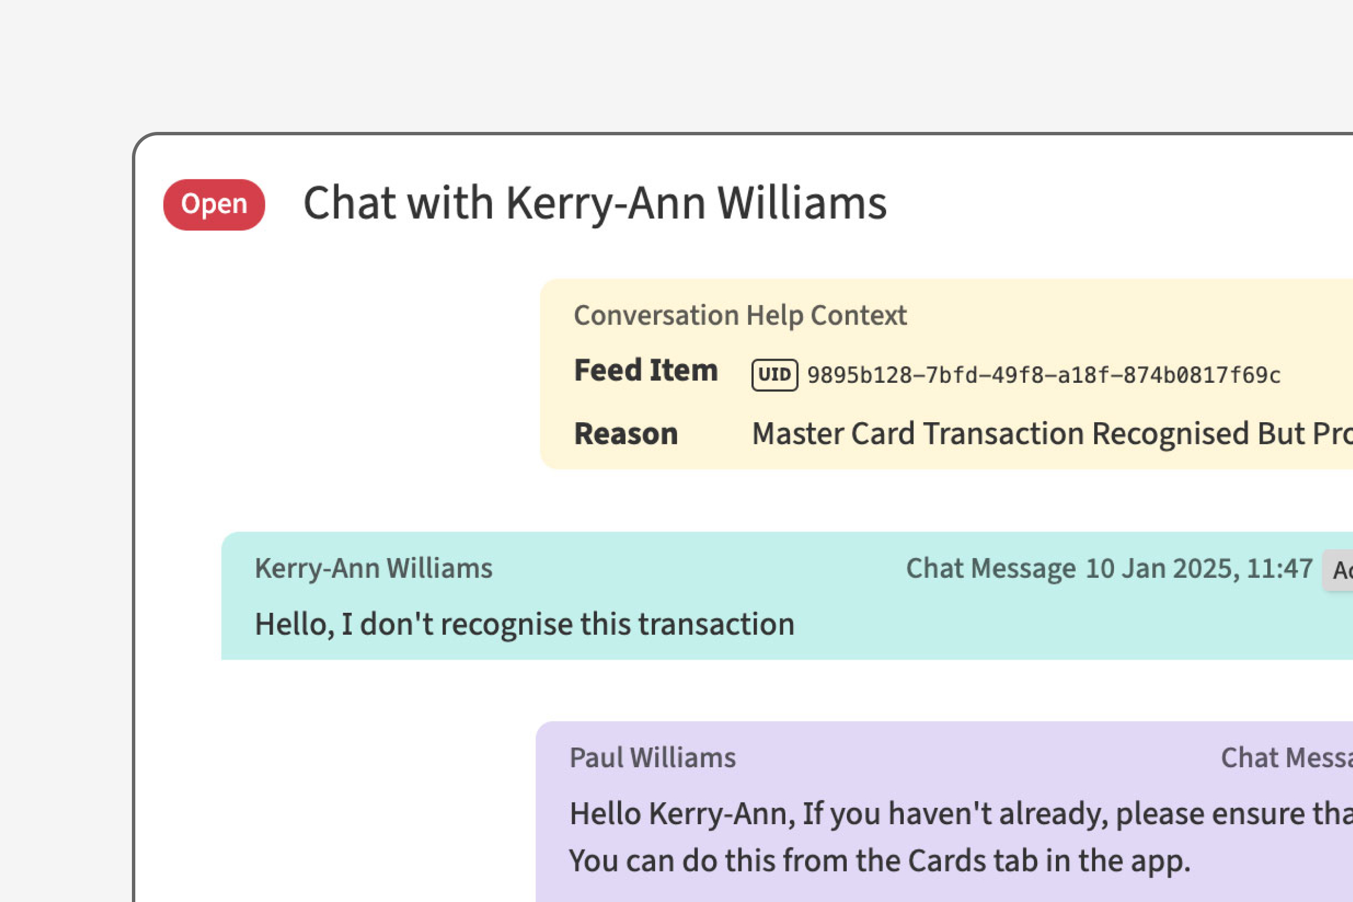Select the feed item UID starting 9895b128

pos(1044,375)
